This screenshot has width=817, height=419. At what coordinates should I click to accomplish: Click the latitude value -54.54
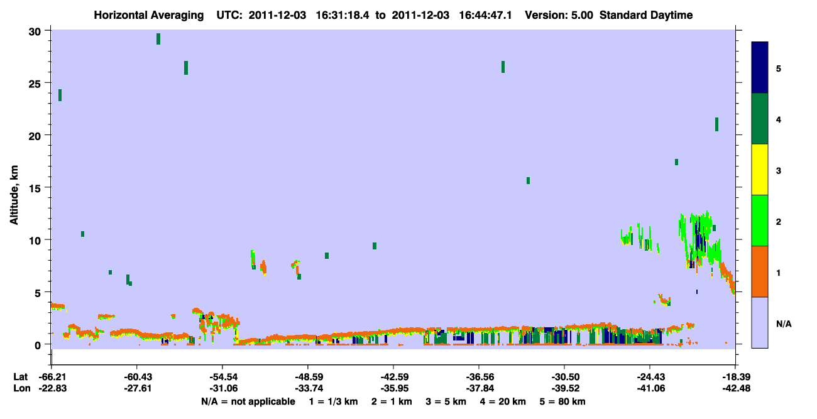[x=222, y=377]
